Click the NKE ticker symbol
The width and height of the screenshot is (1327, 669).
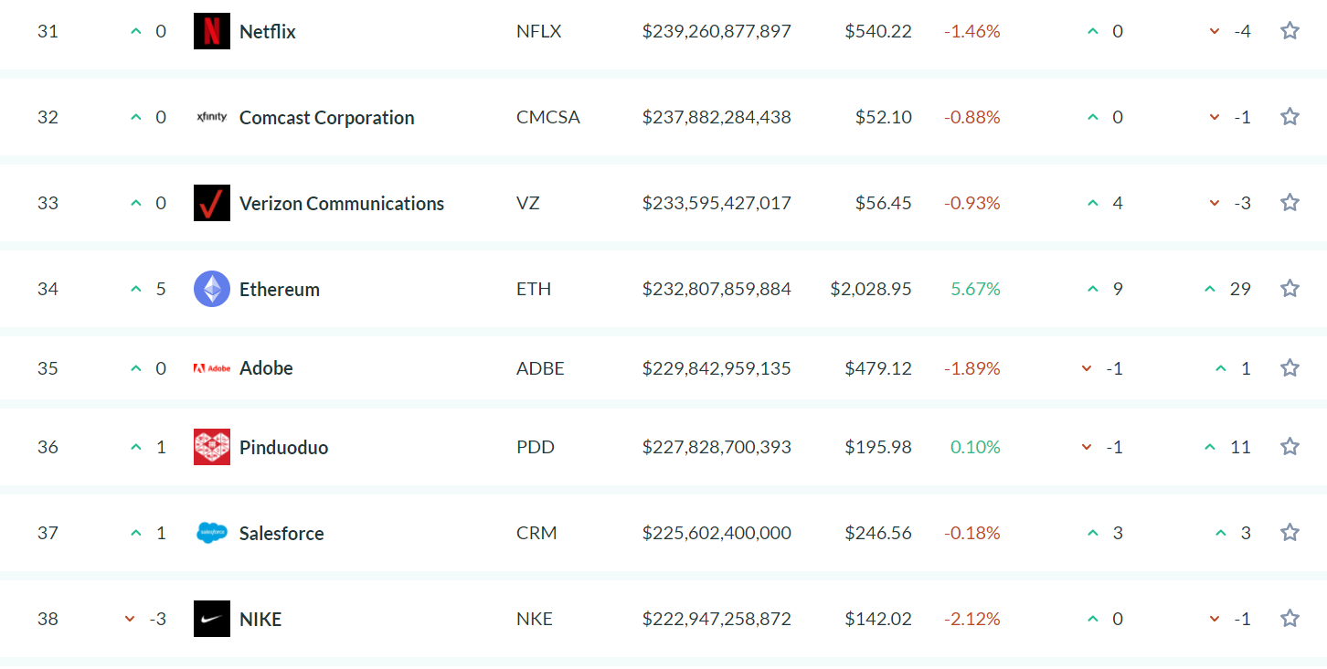pyautogui.click(x=534, y=620)
